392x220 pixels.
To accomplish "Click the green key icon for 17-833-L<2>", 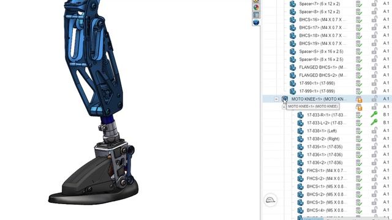I will [374, 122].
